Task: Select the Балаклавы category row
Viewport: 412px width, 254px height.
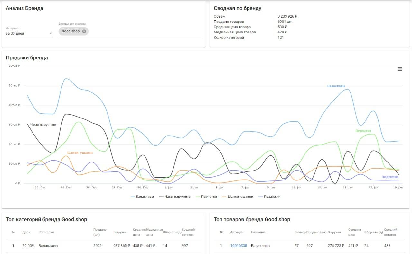Action: click(x=104, y=246)
